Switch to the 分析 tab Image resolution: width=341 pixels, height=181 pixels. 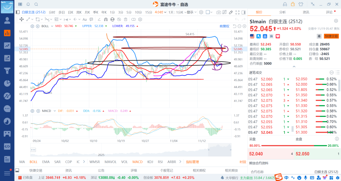[x=283, y=12]
